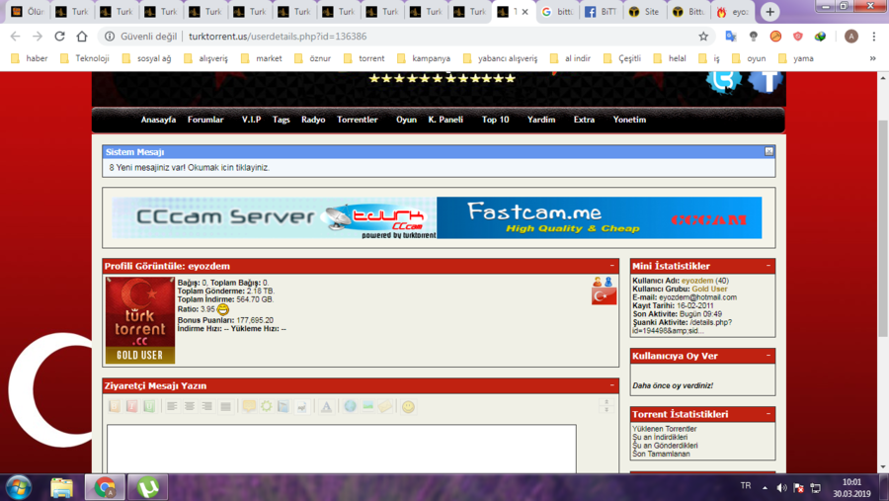Insert a quote bubble in editor

click(249, 406)
